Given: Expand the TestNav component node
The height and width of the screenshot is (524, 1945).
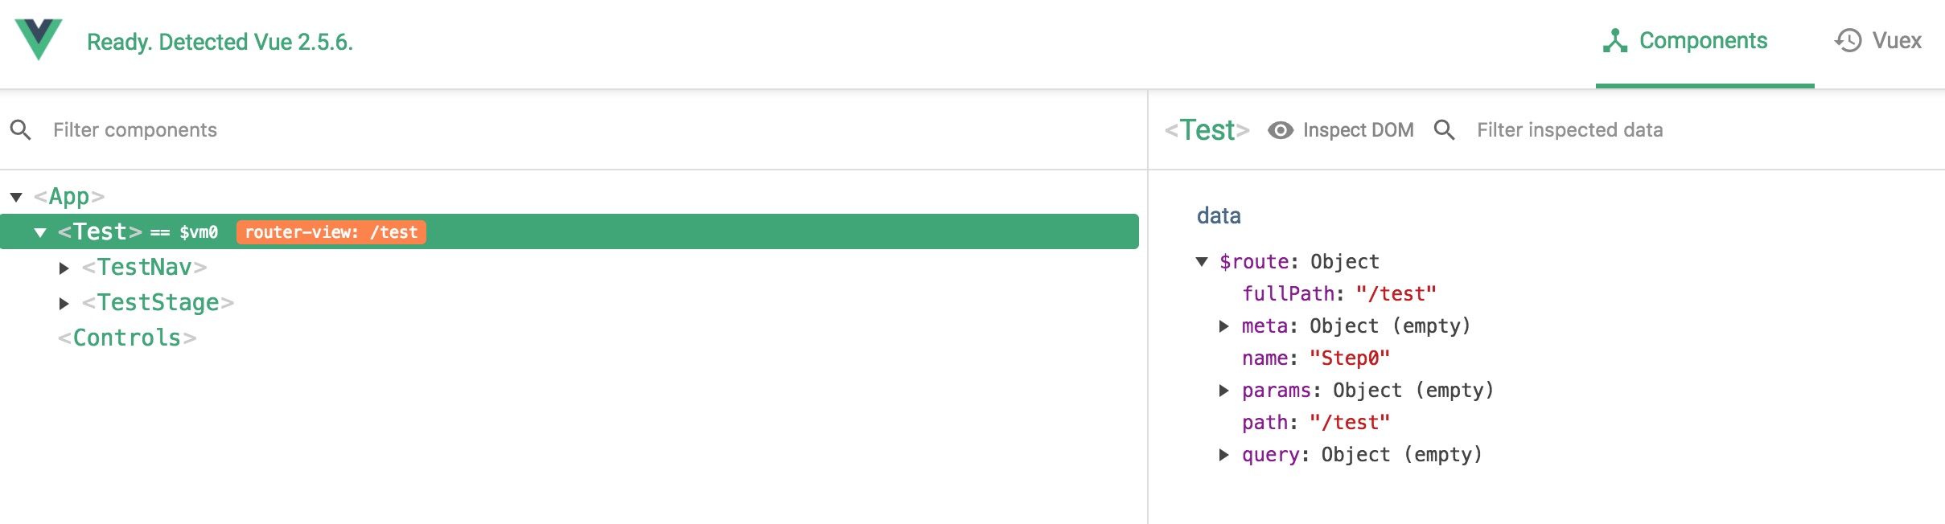Looking at the screenshot, I should click(x=64, y=268).
